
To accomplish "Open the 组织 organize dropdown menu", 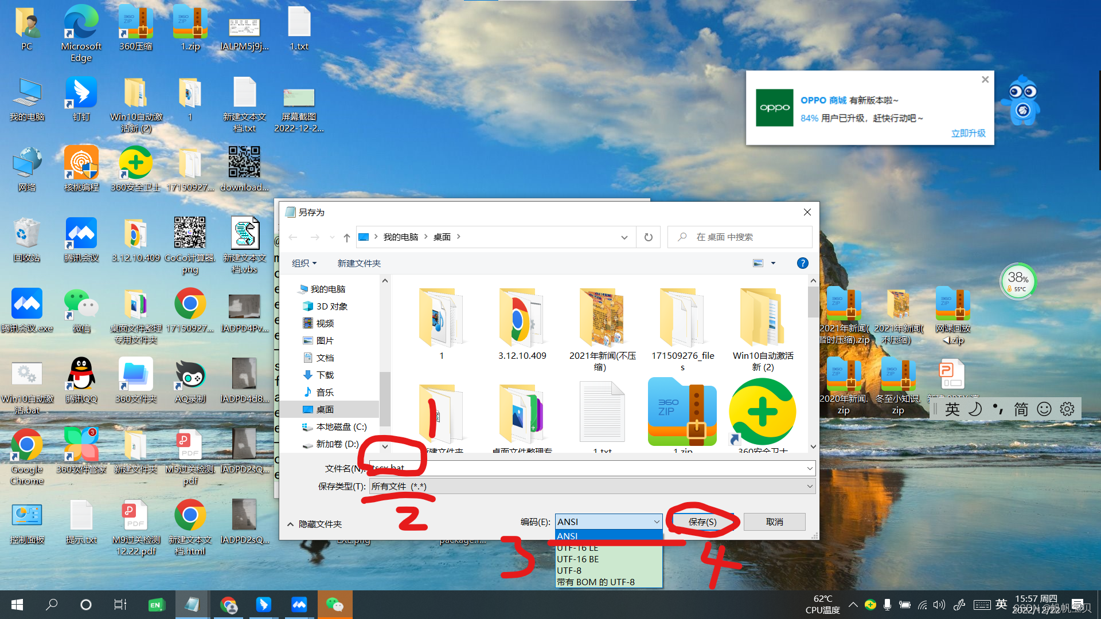I will point(304,263).
